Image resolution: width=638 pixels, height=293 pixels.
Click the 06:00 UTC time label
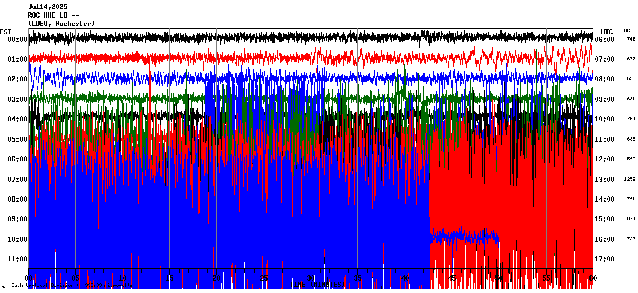[605, 40]
